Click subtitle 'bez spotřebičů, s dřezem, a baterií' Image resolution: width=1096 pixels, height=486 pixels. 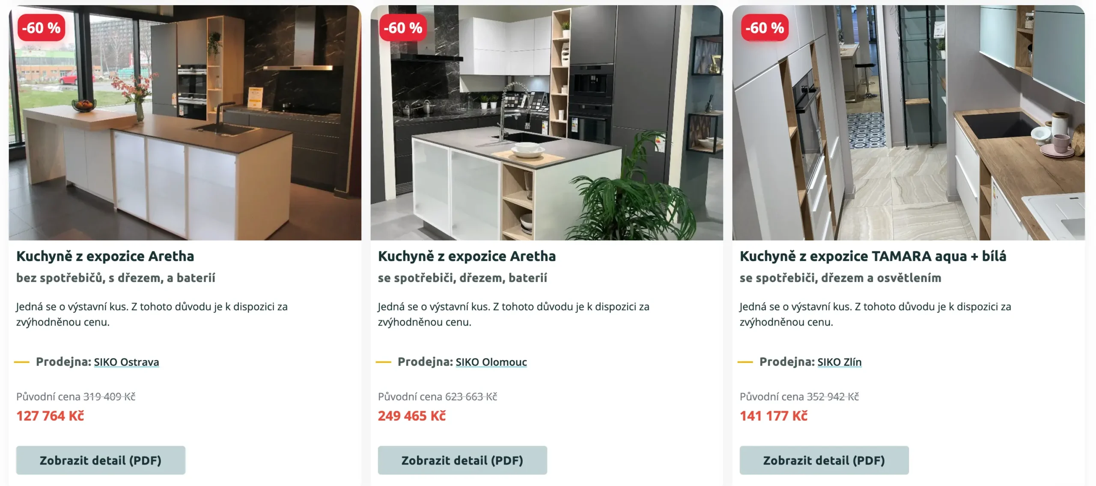pos(116,278)
